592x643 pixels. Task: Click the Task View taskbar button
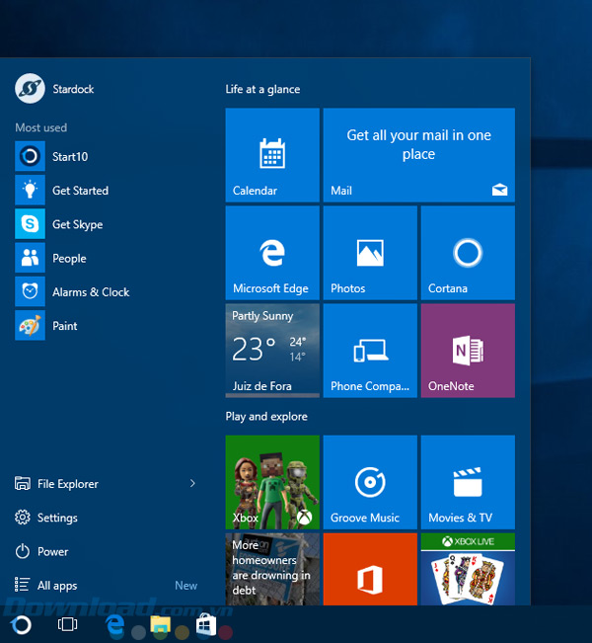[67, 624]
